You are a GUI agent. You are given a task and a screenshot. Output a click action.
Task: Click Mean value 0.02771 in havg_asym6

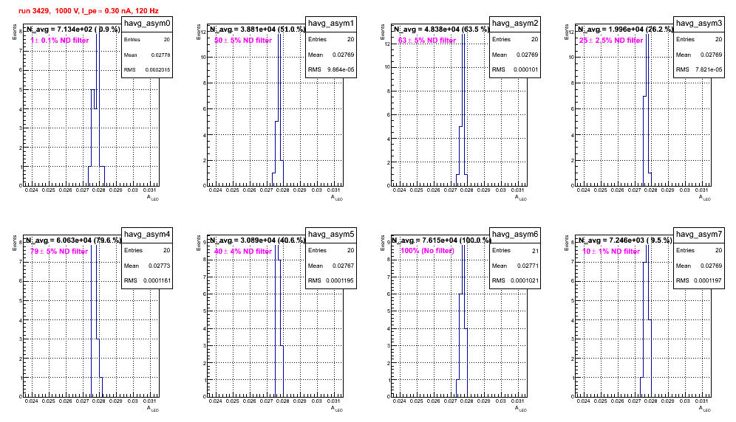[528, 266]
